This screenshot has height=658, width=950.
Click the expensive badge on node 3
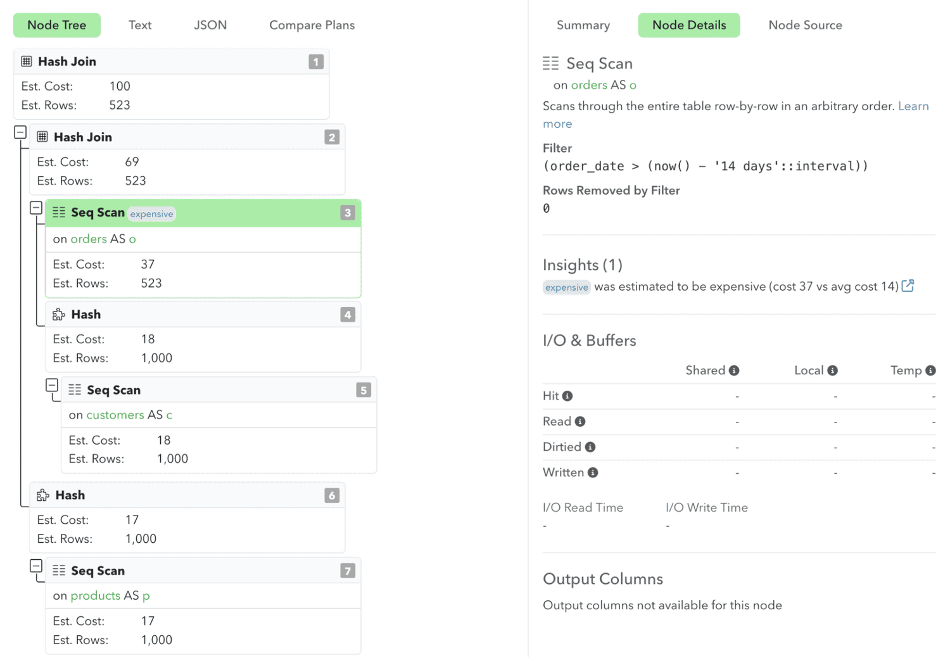tap(151, 213)
